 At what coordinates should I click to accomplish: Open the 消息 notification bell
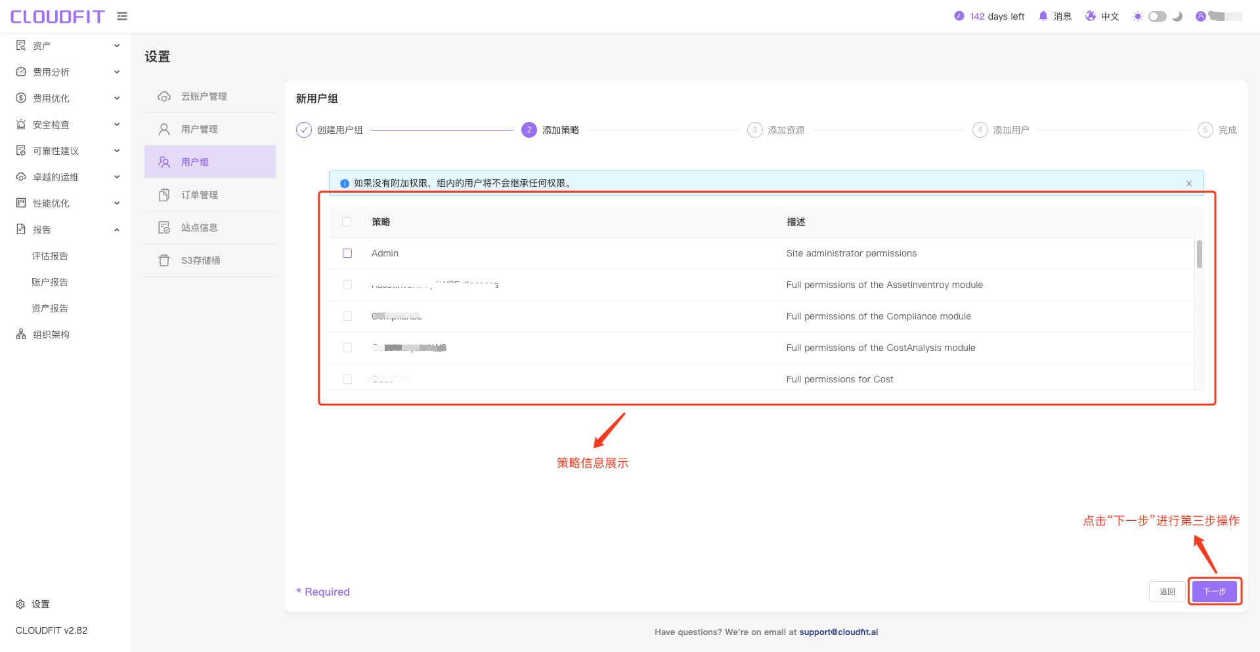coord(1043,16)
